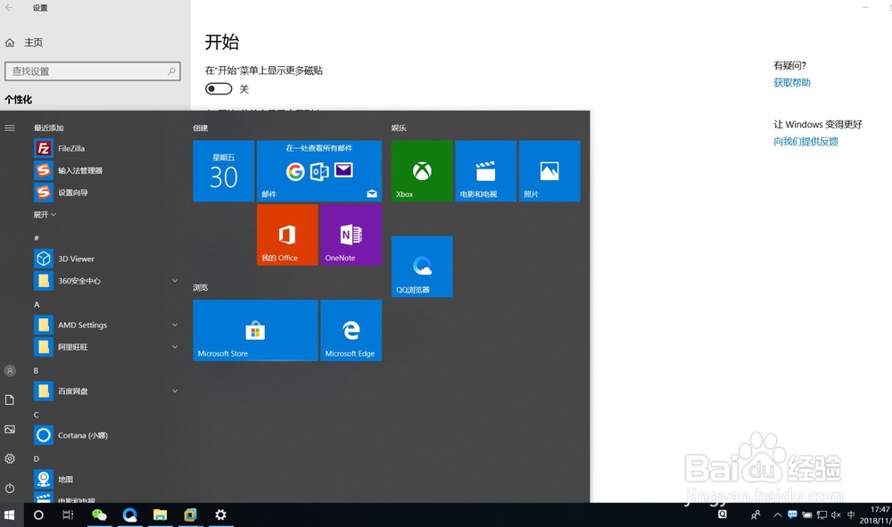892x527 pixels.
Task: Open 3D Viewer app
Action: click(105, 259)
